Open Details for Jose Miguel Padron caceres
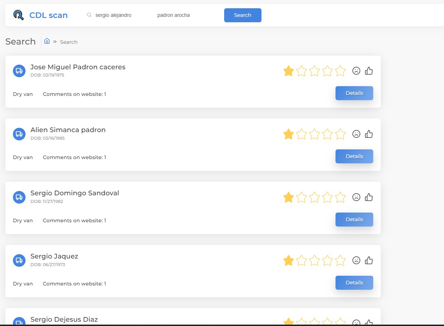 [x=354, y=93]
